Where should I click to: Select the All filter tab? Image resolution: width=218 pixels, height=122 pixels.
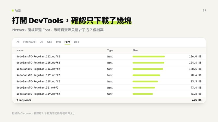pos(18,42)
